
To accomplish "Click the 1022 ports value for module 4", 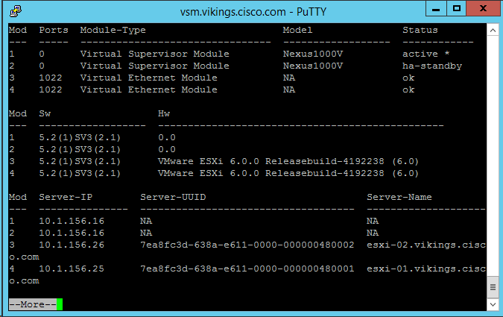I will [51, 90].
